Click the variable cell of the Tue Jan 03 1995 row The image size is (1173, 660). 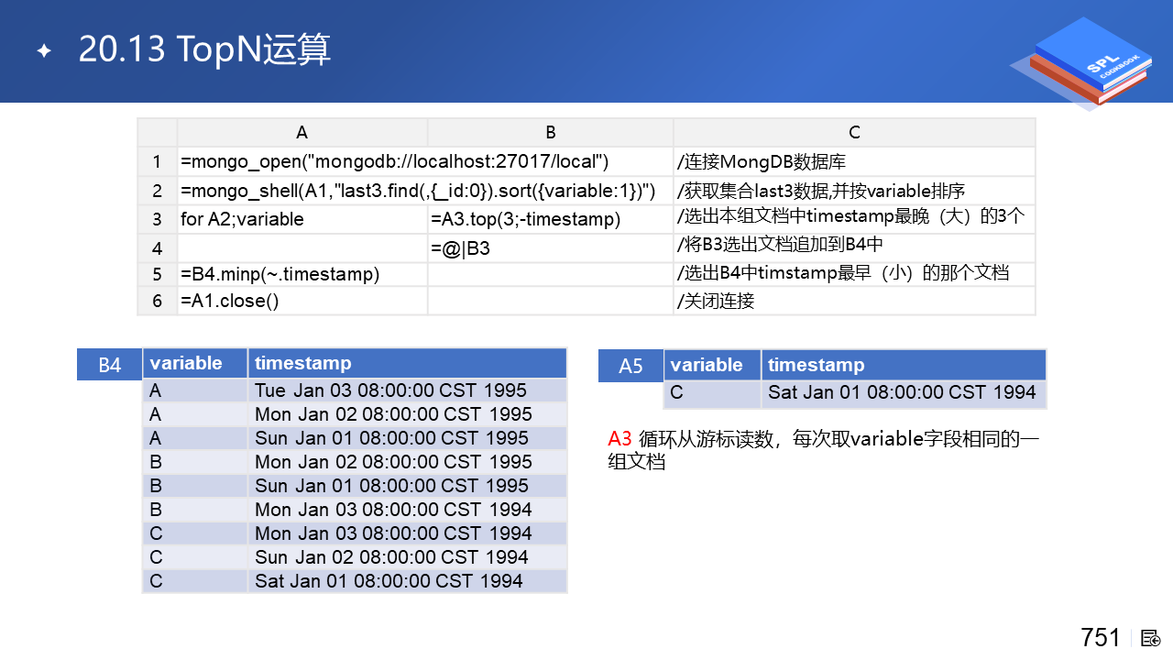point(195,390)
